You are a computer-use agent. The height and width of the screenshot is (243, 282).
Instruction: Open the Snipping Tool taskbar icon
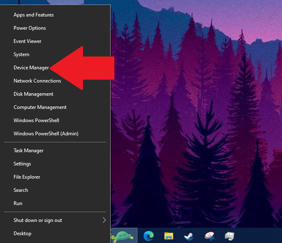point(209,236)
